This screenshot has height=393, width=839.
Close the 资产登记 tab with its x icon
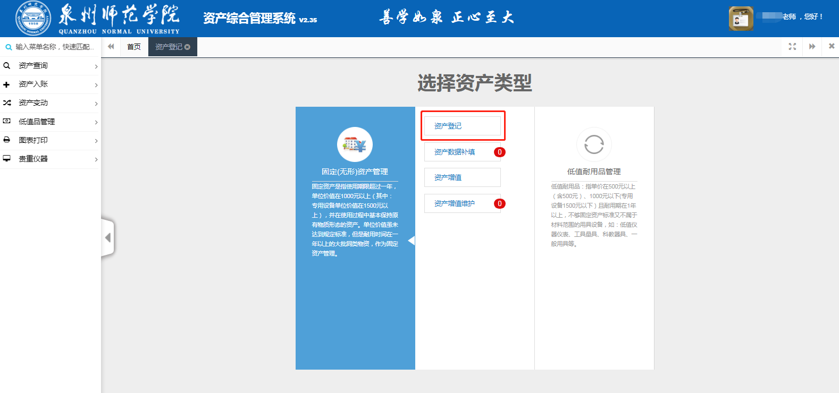pyautogui.click(x=187, y=47)
